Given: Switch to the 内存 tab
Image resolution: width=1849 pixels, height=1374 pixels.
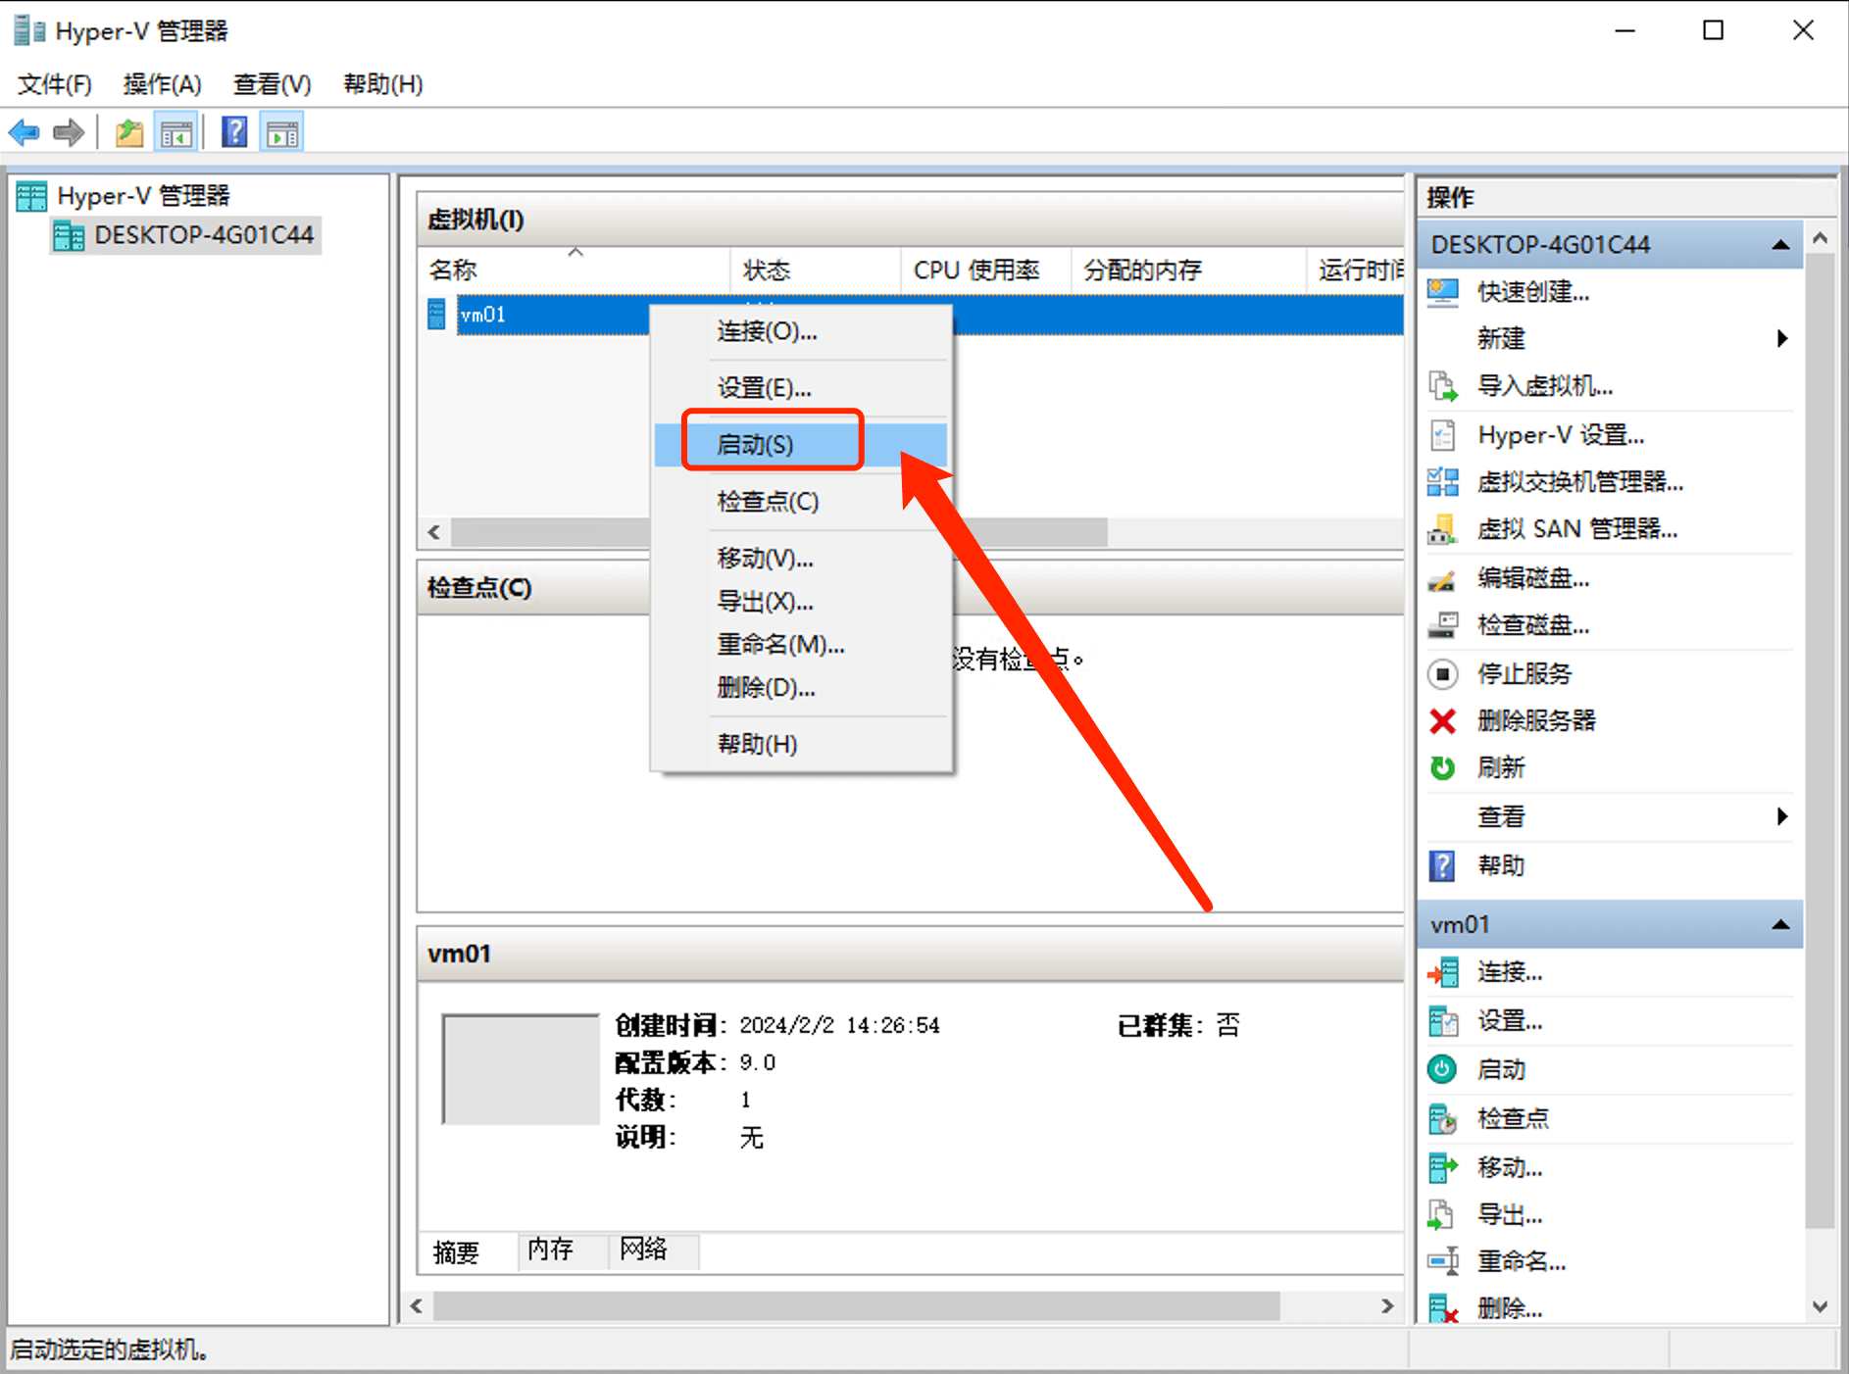Looking at the screenshot, I should pos(550,1250).
